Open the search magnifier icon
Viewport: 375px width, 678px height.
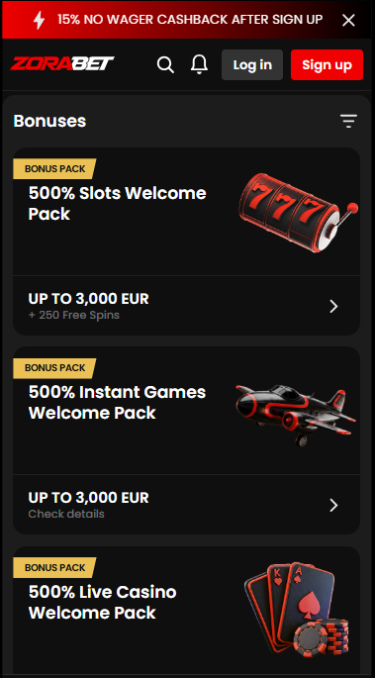[165, 65]
